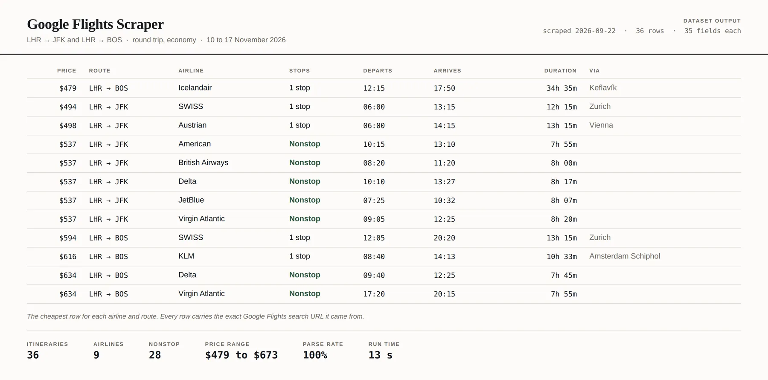Click the $594 price cell
Screen dimensions: 768x380
[x=68, y=238]
